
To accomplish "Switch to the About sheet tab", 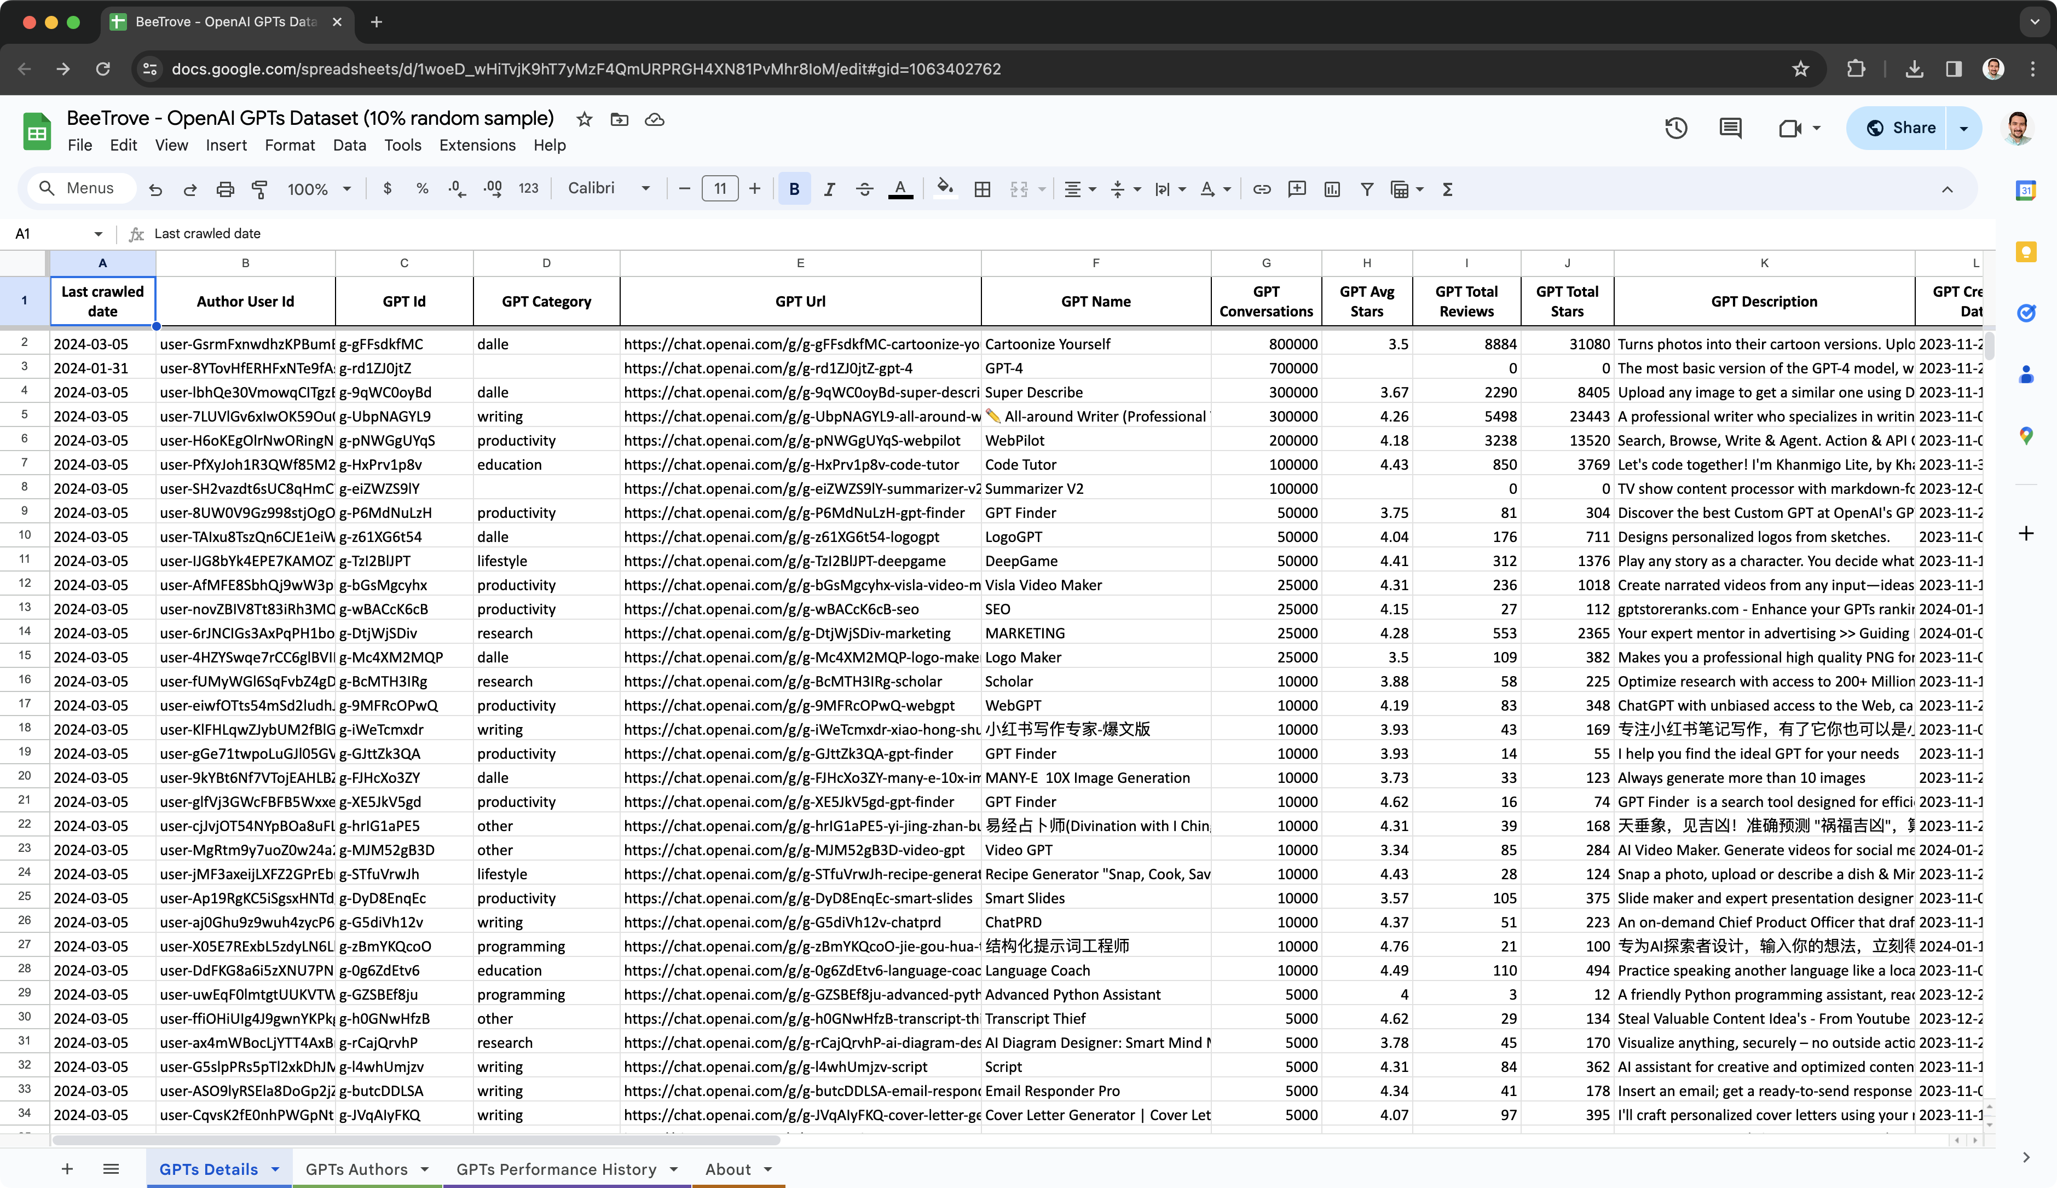I will [727, 1169].
